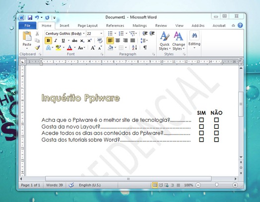Open the Quick Styles gallery
Image resolution: width=260 pixels, height=202 pixels.
(165, 41)
